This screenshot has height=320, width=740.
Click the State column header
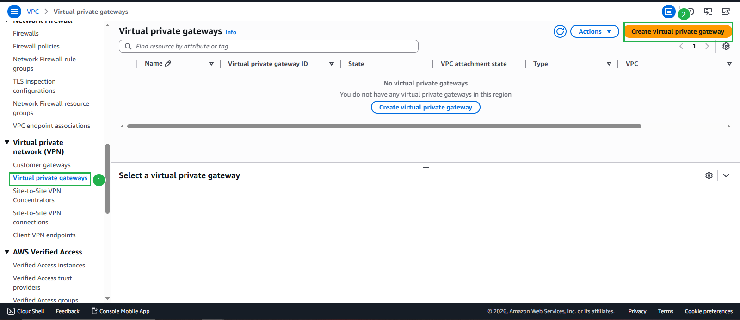point(356,64)
